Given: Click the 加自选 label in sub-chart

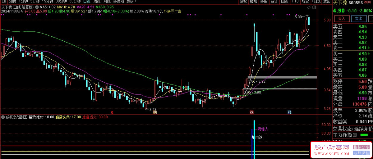Looking at the screenshot, I should (x=257, y=137).
